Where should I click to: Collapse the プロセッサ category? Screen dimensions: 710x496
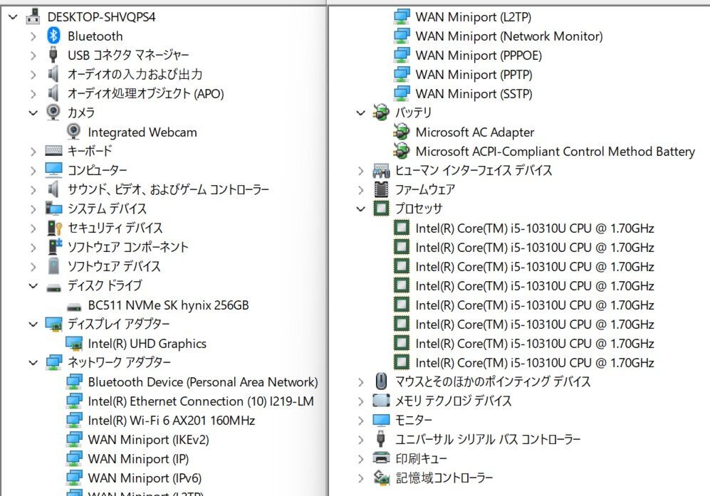point(360,209)
